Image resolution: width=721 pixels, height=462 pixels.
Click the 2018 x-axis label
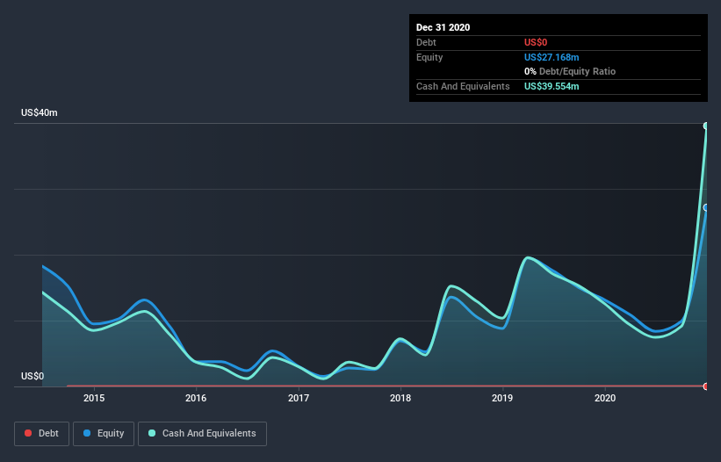pyautogui.click(x=400, y=398)
